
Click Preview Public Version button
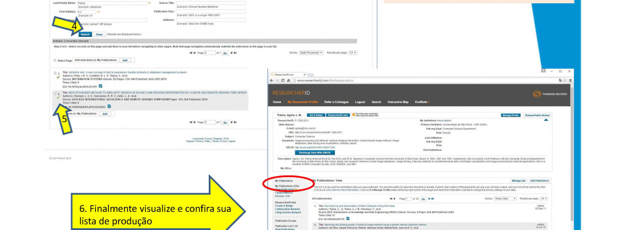tap(537, 115)
